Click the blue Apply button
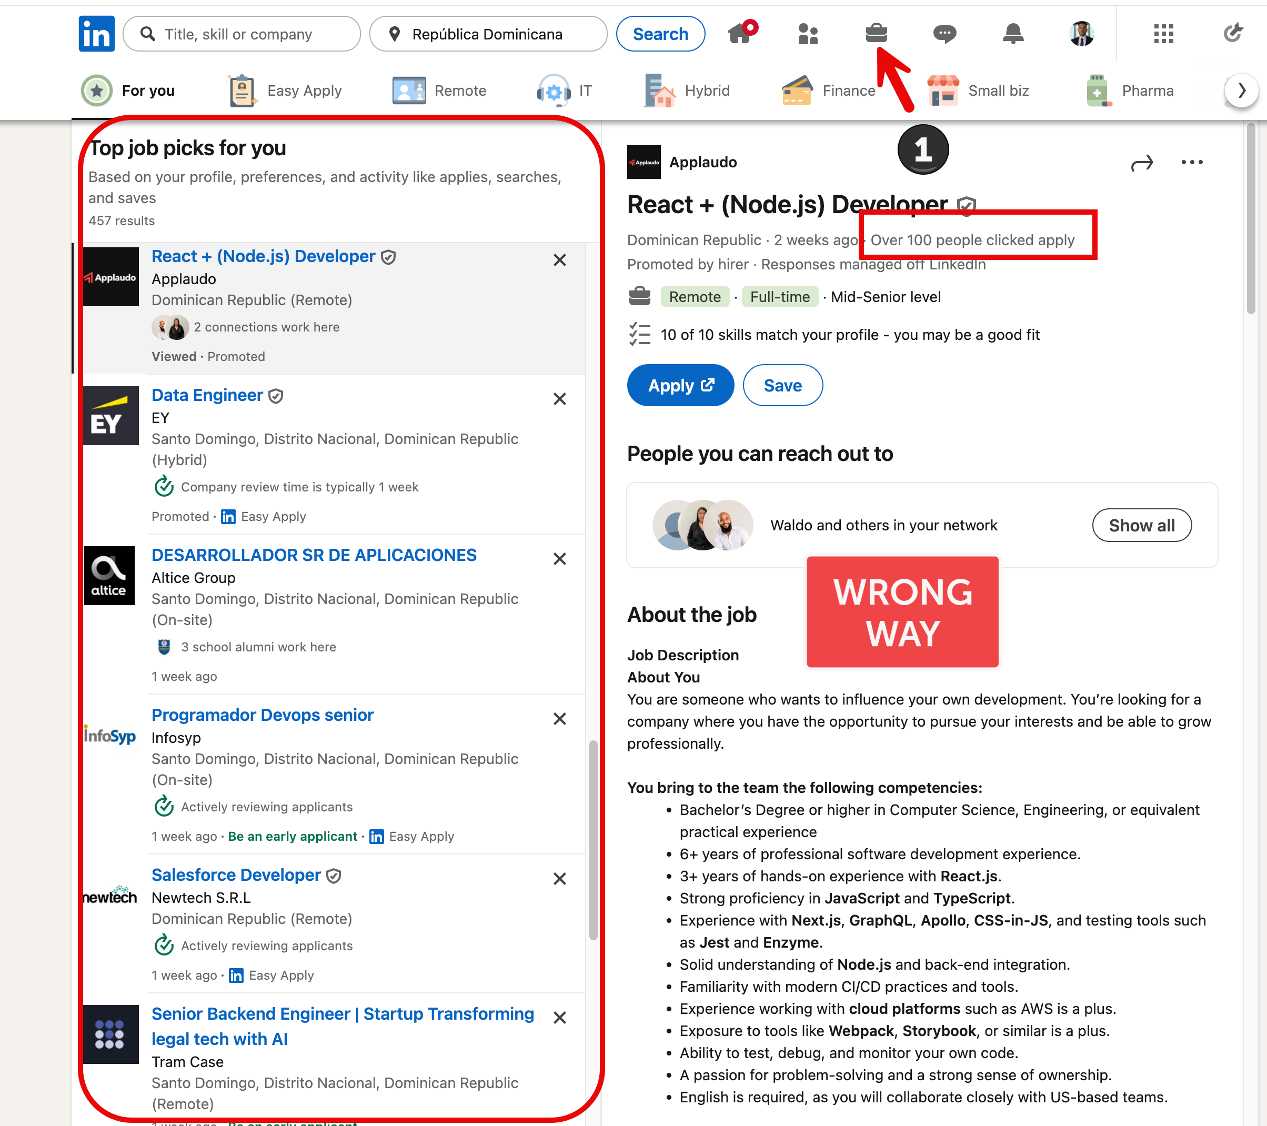 pyautogui.click(x=680, y=386)
